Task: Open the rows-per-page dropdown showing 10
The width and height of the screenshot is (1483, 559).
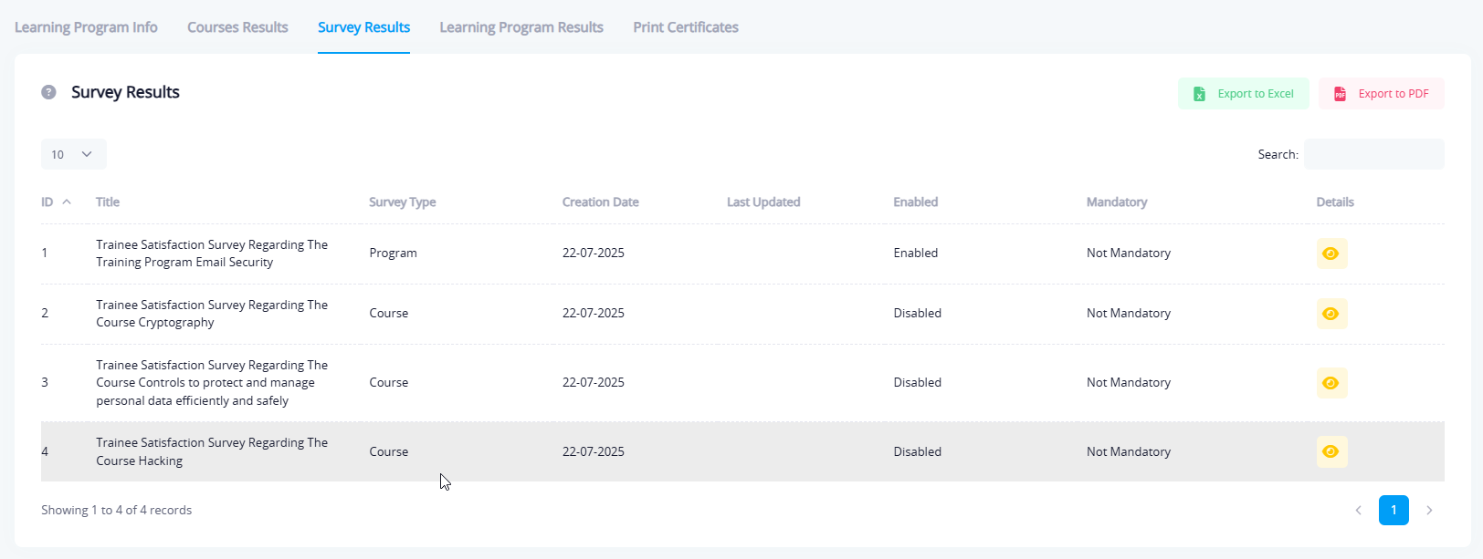Action: point(73,154)
